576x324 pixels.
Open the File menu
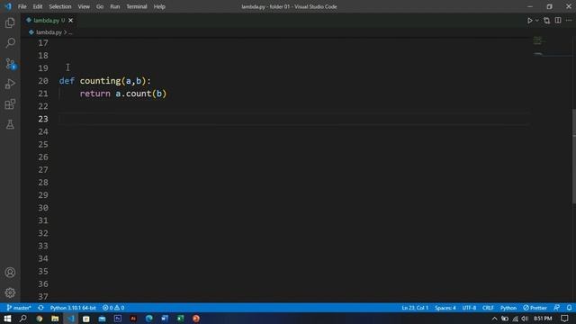point(22,6)
